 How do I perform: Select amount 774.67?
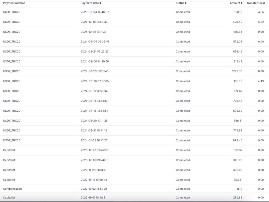click(x=238, y=91)
